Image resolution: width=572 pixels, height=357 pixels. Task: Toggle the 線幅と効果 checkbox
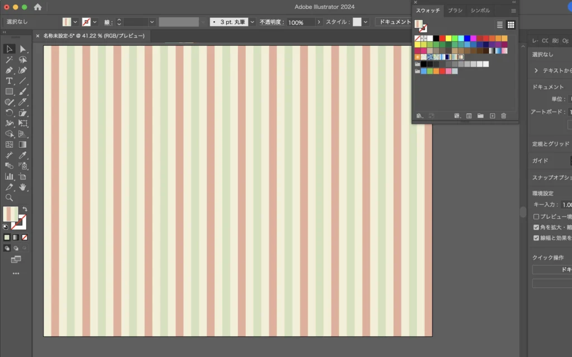[536, 238]
